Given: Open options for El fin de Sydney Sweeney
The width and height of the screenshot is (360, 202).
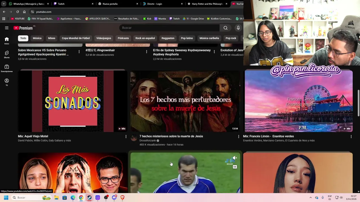Looking at the screenshot, I should (214, 52).
